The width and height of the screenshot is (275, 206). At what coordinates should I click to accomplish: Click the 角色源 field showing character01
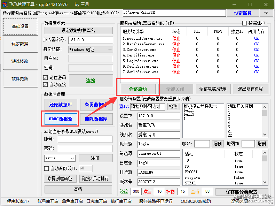[159, 154]
